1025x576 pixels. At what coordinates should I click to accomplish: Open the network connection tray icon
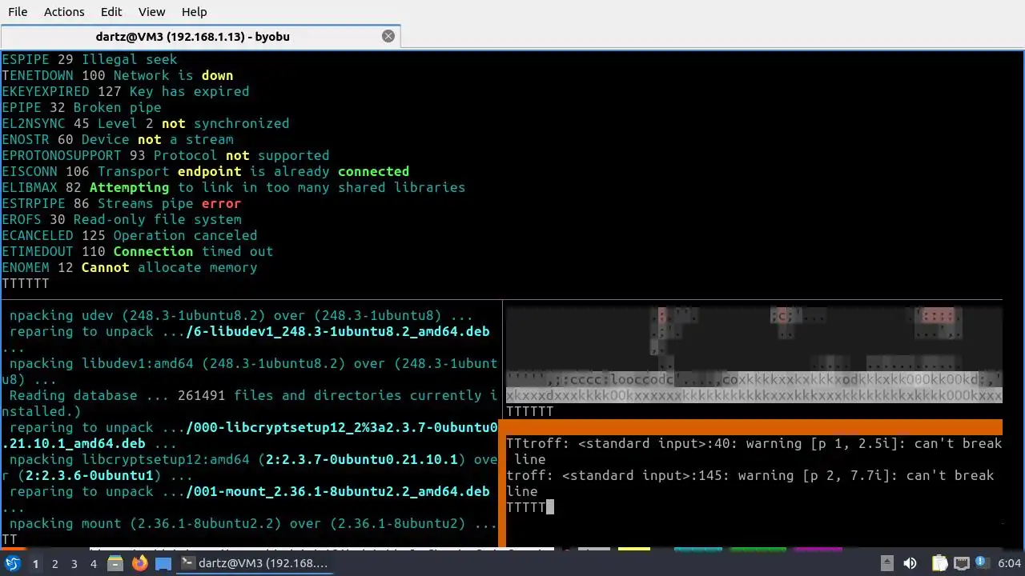[x=962, y=563]
